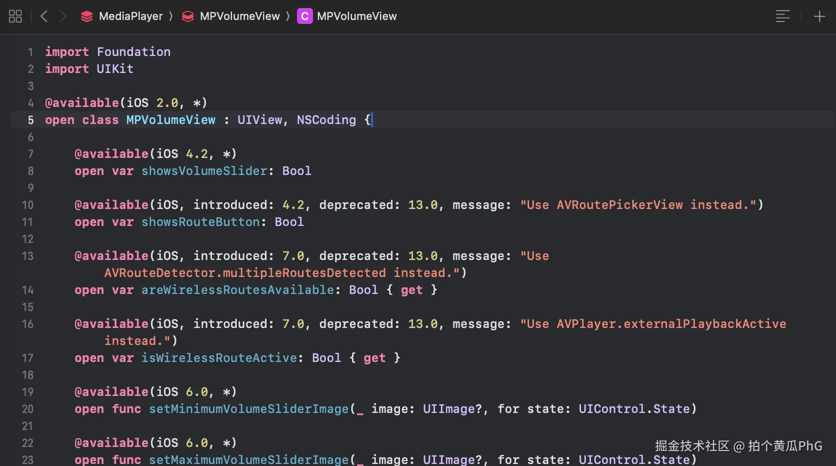Click '@available' on line 4
The width and height of the screenshot is (836, 466).
tap(82, 103)
